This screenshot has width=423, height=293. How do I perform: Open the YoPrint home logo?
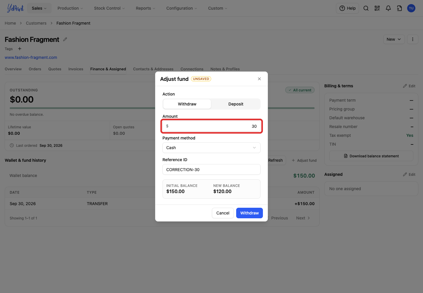pyautogui.click(x=15, y=8)
